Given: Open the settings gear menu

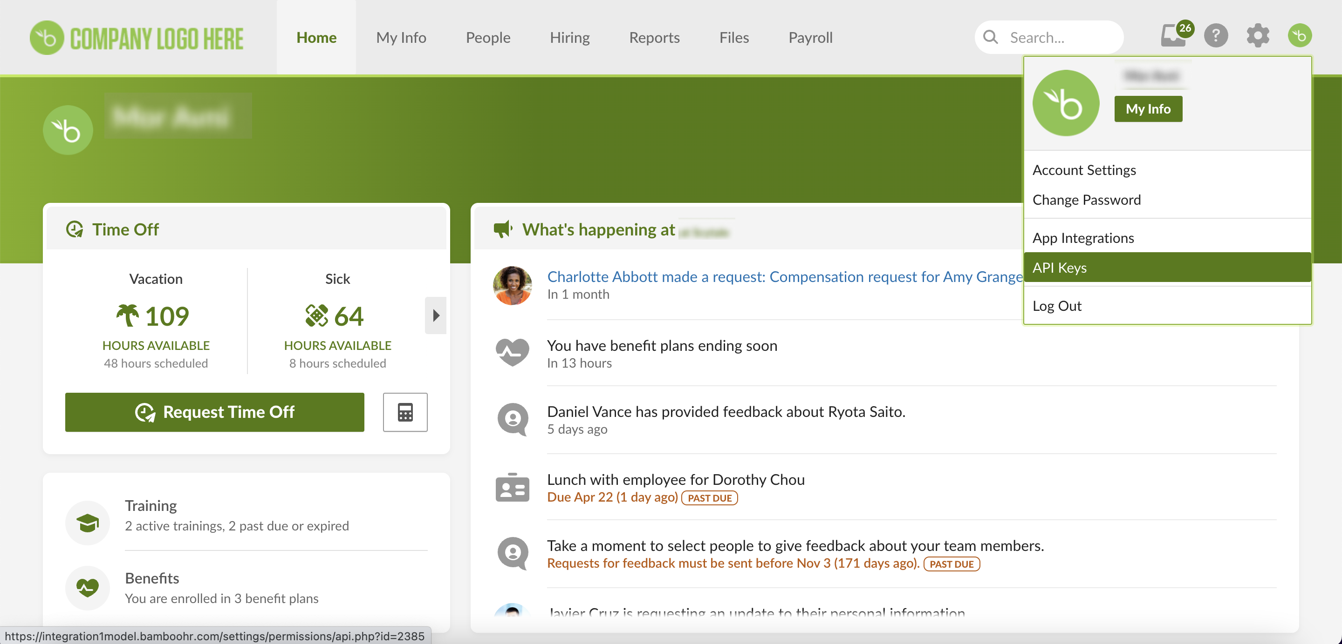Looking at the screenshot, I should click(1258, 35).
